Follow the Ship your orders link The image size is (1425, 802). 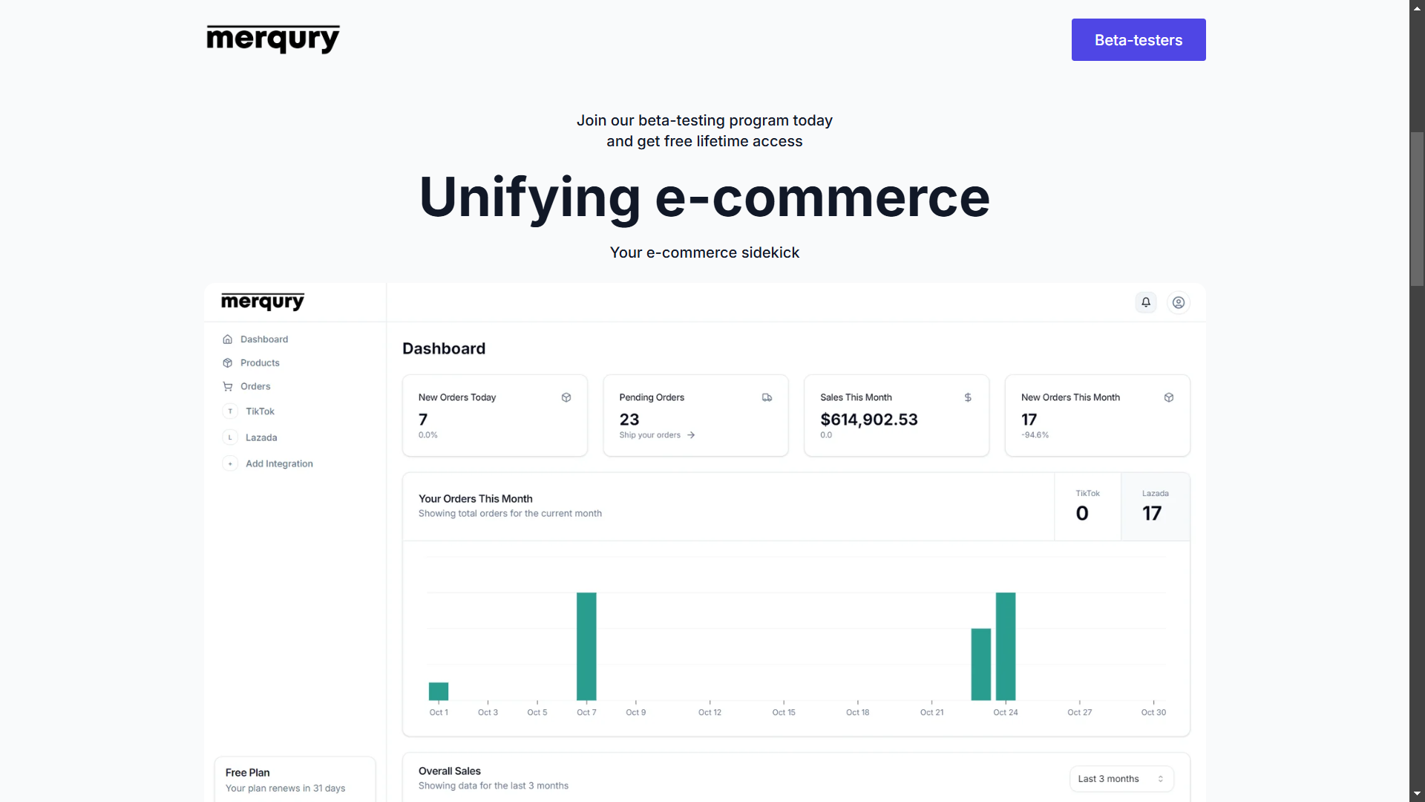pyautogui.click(x=656, y=435)
